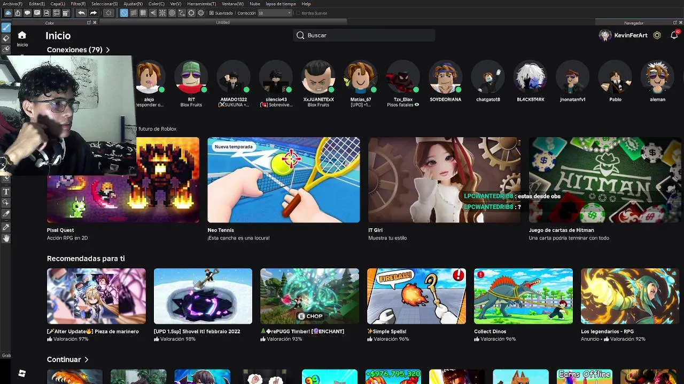Open the Shovel It! game thumbnail
Viewport: 684px width, 384px height.
(203, 296)
